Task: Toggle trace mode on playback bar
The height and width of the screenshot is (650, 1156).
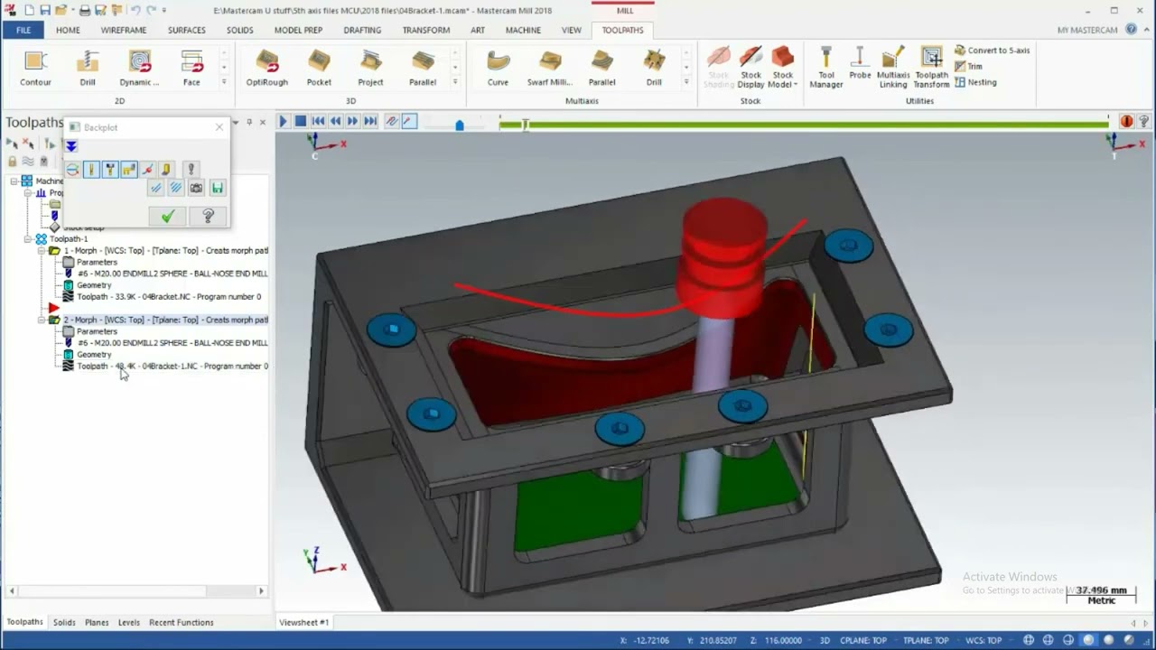Action: pos(391,121)
